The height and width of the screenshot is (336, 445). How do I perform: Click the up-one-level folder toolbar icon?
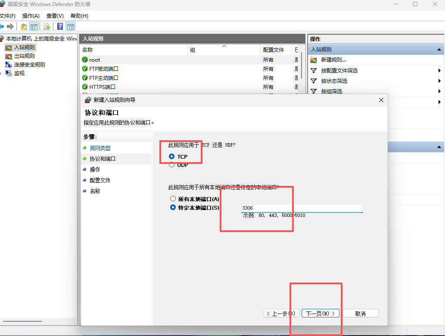coord(24,27)
